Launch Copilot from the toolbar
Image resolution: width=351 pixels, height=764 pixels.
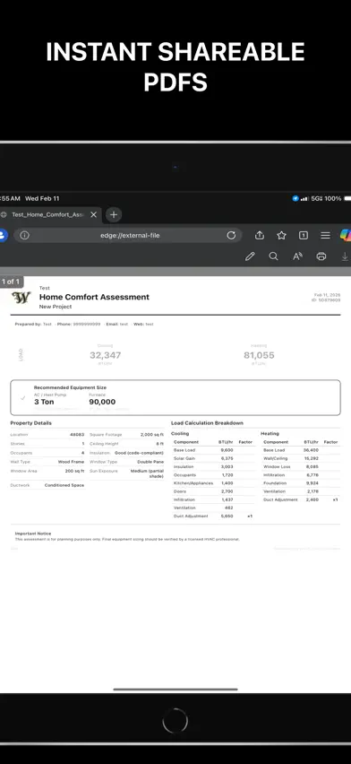346,235
